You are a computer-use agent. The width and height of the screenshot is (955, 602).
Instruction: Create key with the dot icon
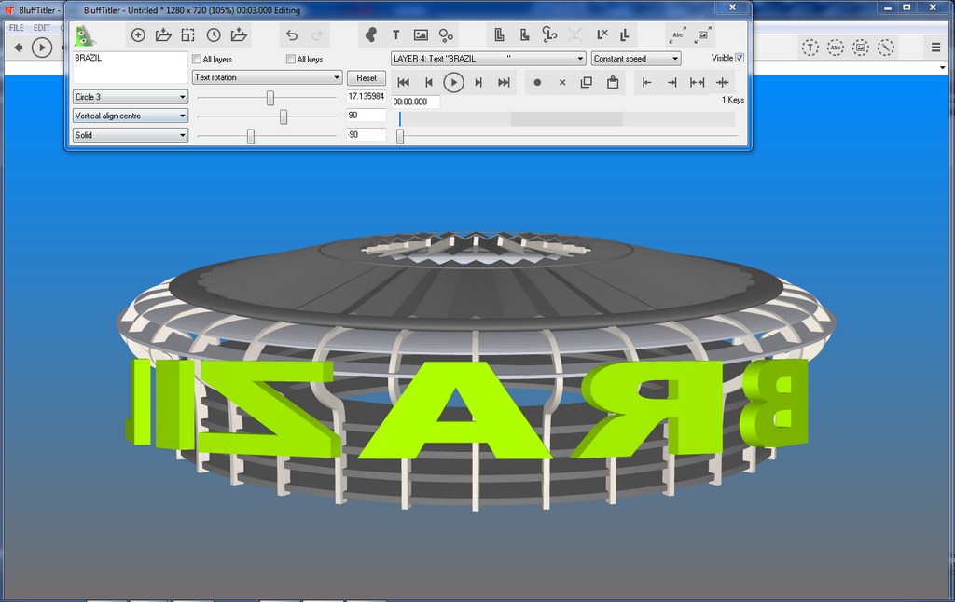[x=537, y=83]
